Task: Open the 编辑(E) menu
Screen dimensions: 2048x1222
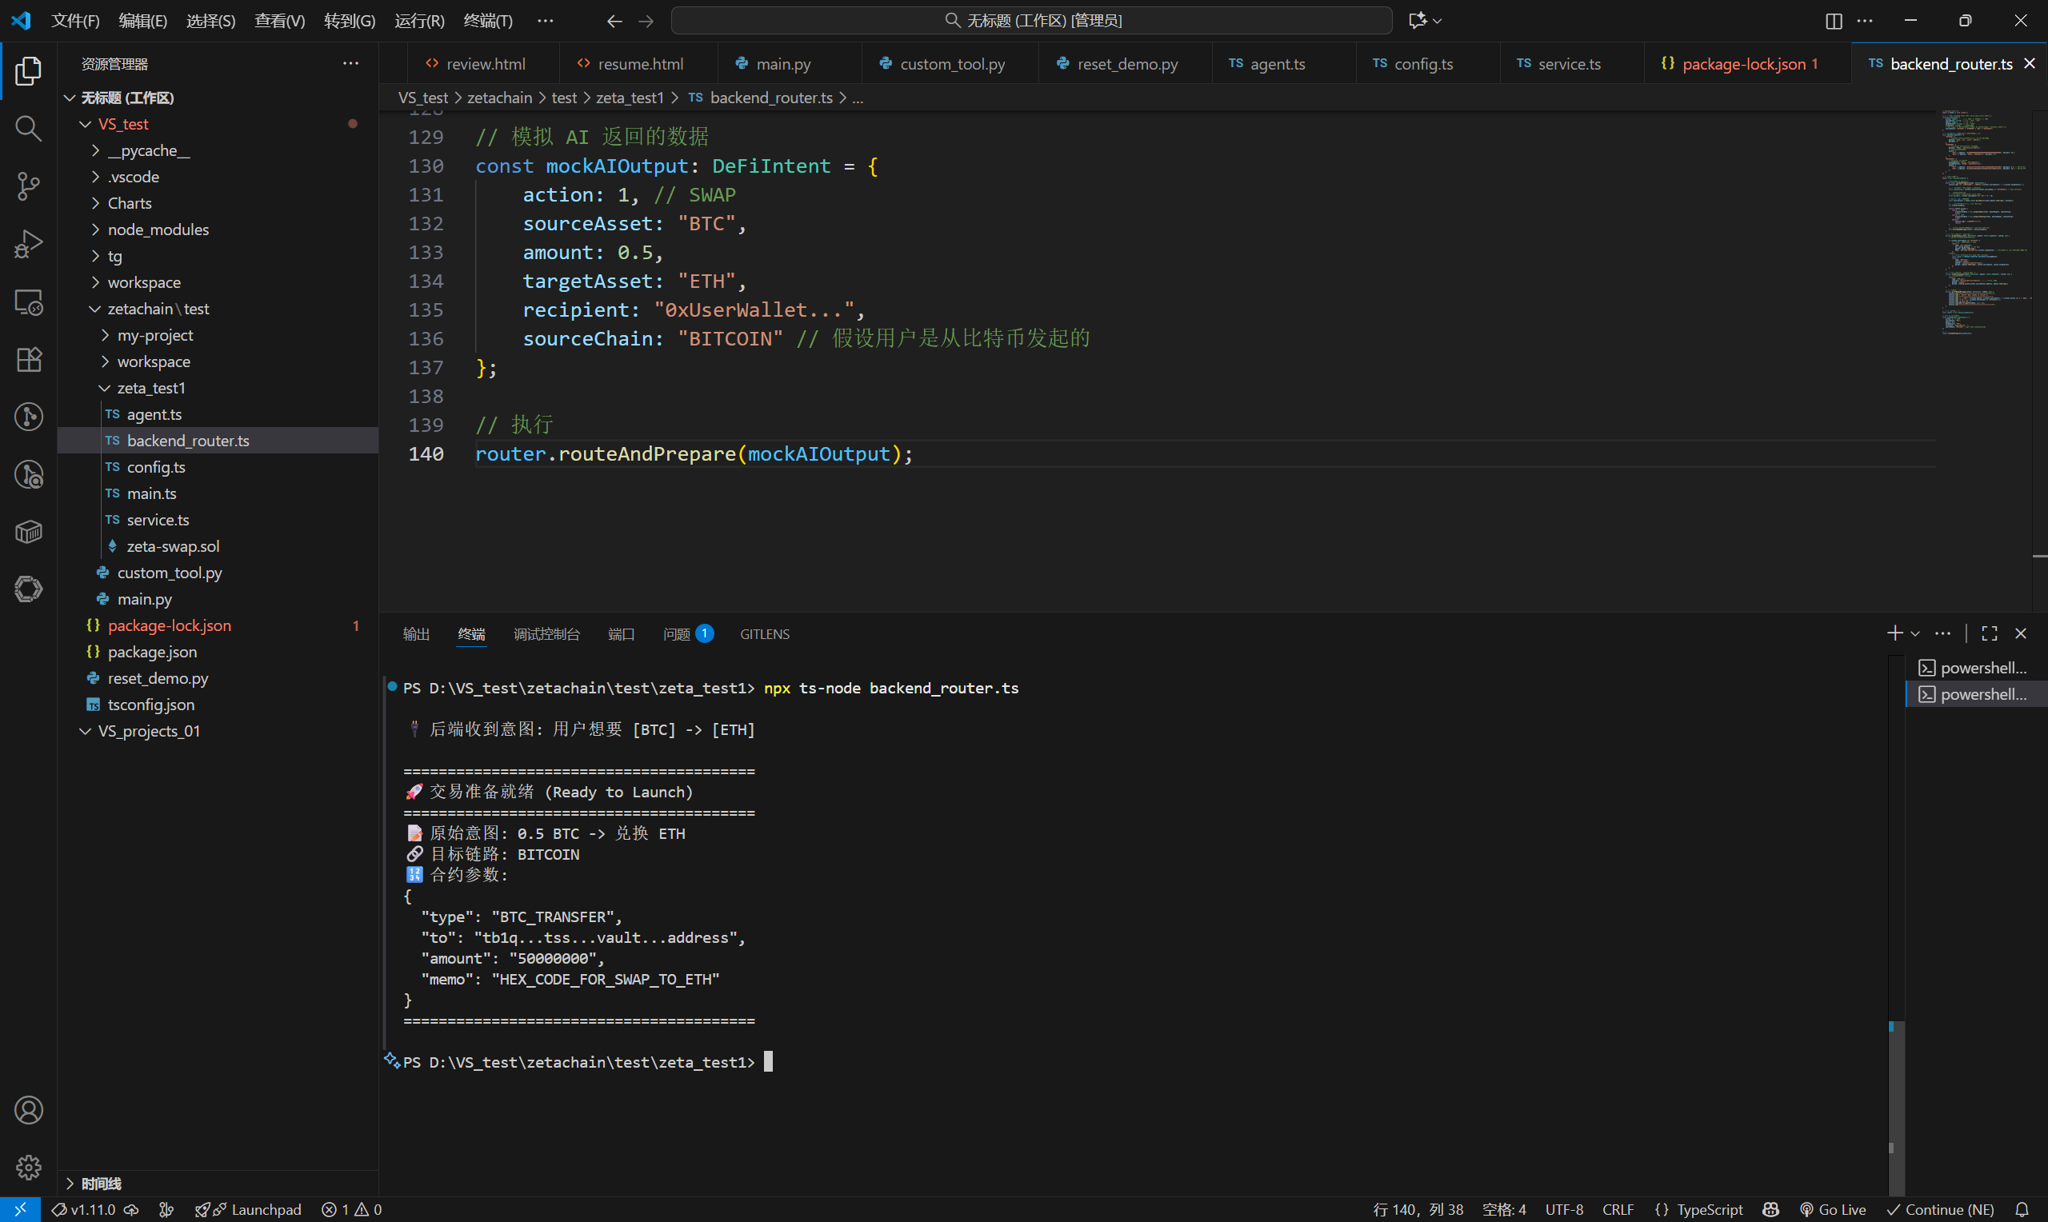Action: [x=142, y=21]
